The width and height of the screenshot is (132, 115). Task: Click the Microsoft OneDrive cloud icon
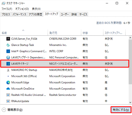(8, 89)
